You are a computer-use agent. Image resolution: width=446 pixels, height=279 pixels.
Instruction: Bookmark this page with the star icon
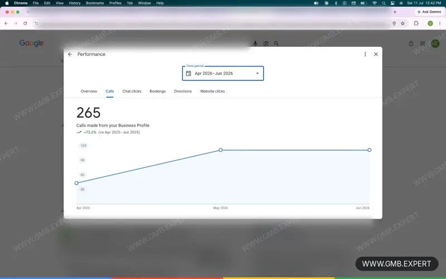click(403, 23)
